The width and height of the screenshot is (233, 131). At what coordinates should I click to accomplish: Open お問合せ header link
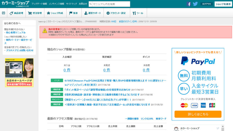click(83, 4)
